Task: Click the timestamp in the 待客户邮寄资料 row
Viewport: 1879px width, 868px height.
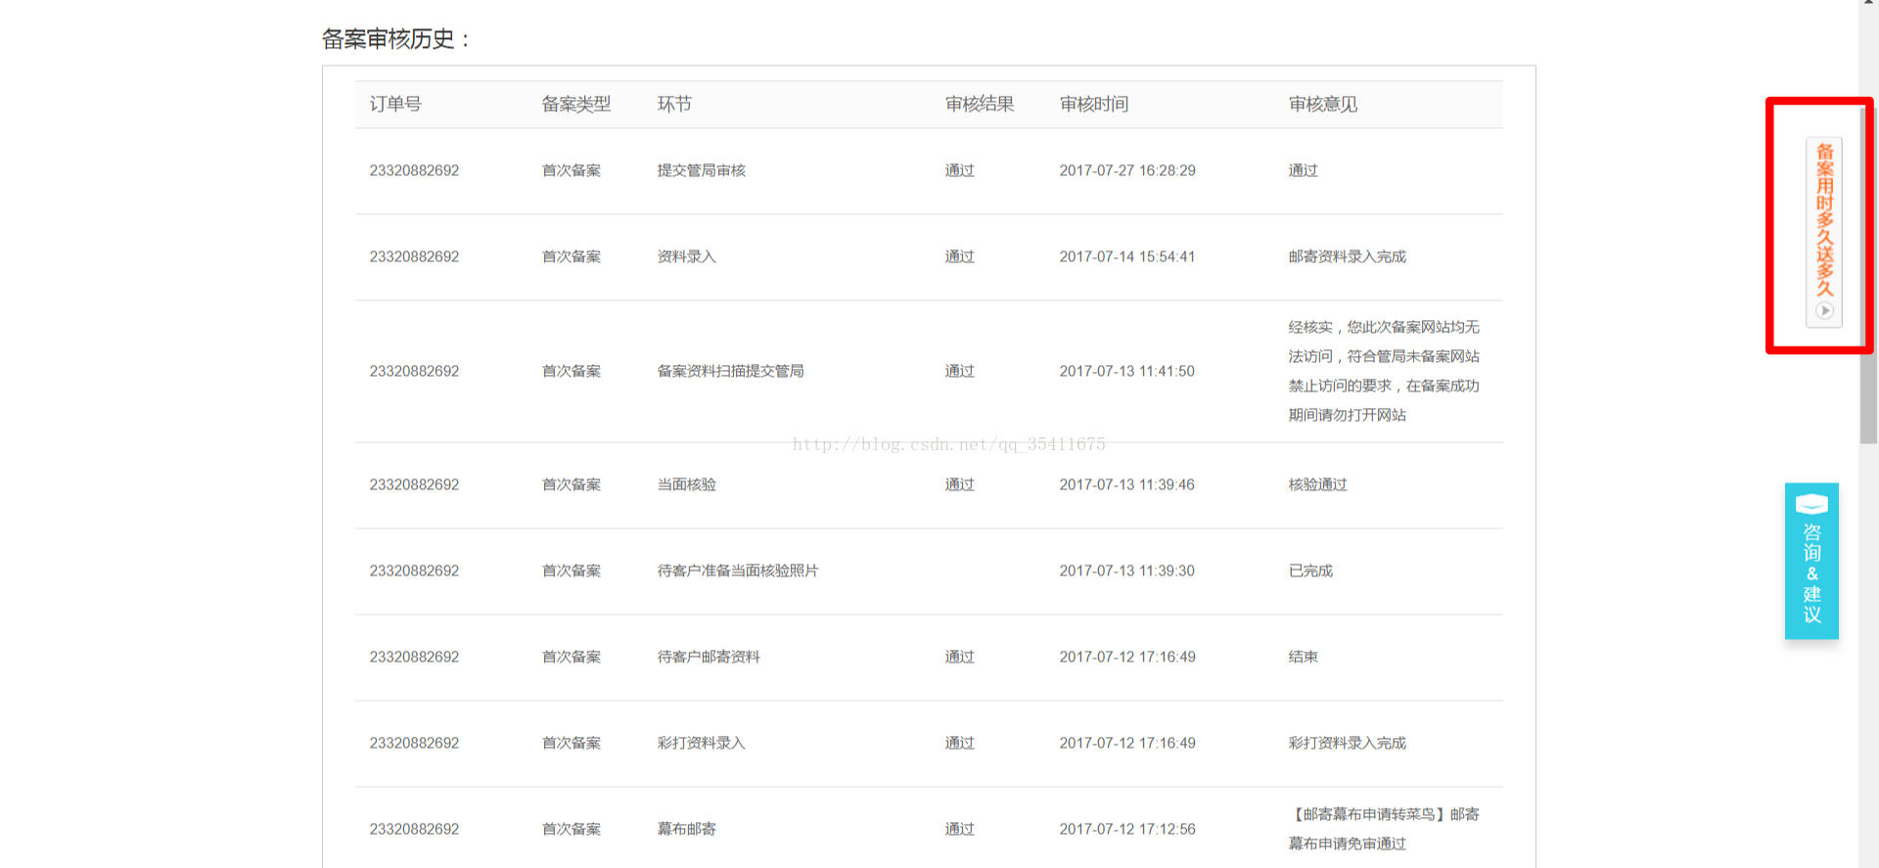Action: [x=1127, y=657]
